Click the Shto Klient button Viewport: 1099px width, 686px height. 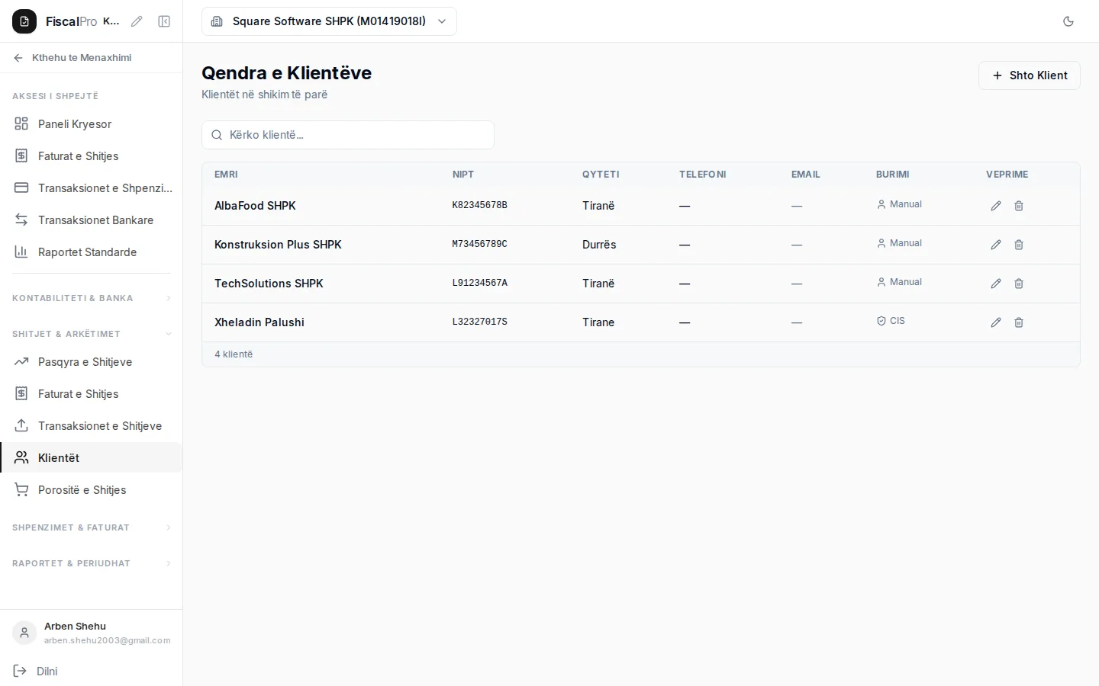pos(1030,75)
